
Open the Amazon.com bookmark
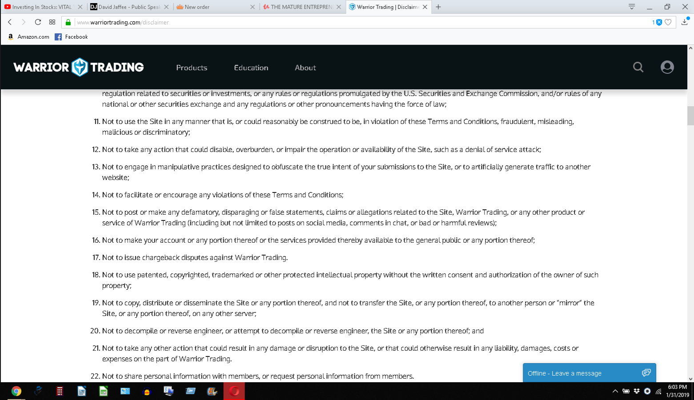tap(28, 37)
